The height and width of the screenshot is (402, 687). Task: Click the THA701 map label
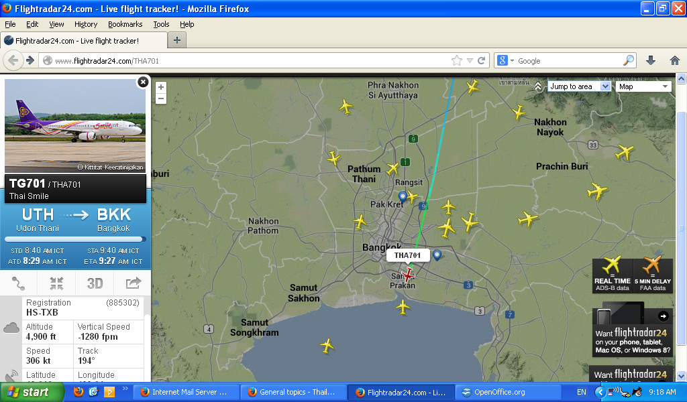[x=407, y=255]
